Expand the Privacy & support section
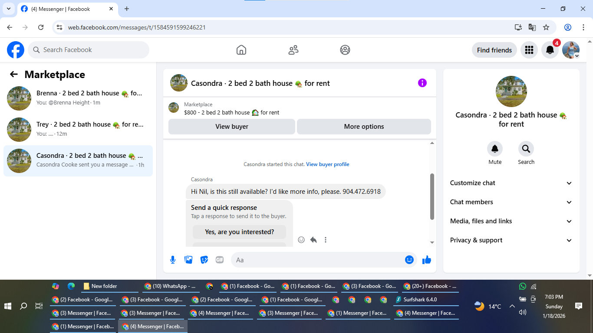The image size is (593, 333). 511,240
